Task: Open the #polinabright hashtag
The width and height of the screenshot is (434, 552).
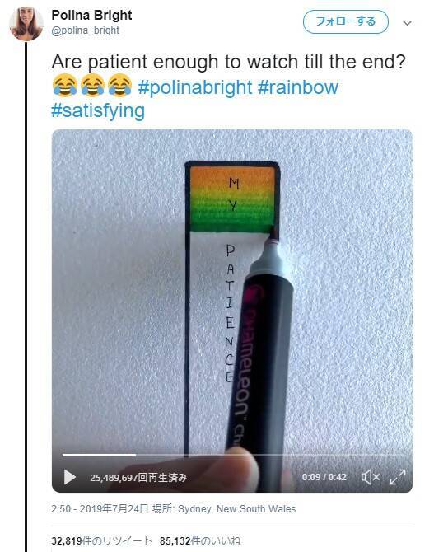Action: click(195, 87)
